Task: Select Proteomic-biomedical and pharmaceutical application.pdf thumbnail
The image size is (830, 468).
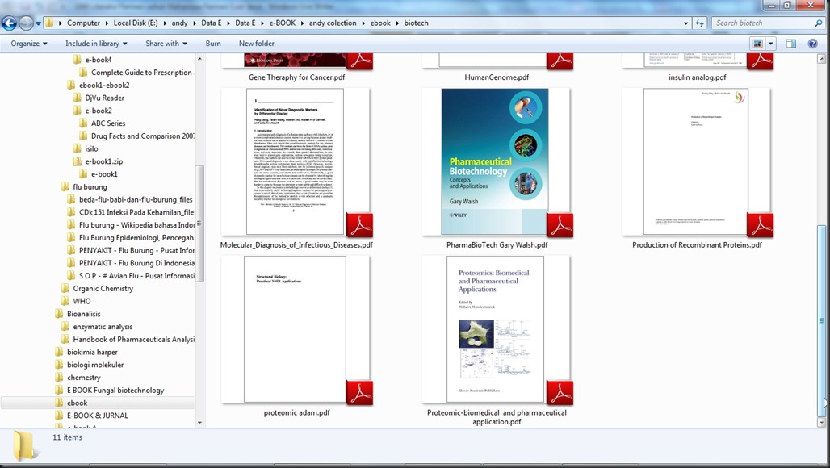Action: [x=495, y=329]
